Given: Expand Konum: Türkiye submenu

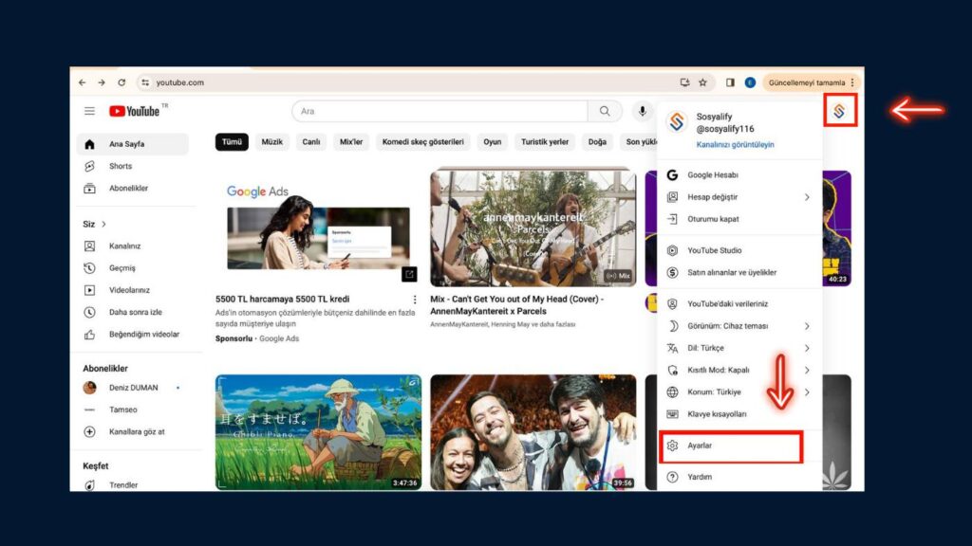Looking at the screenshot, I should click(739, 391).
